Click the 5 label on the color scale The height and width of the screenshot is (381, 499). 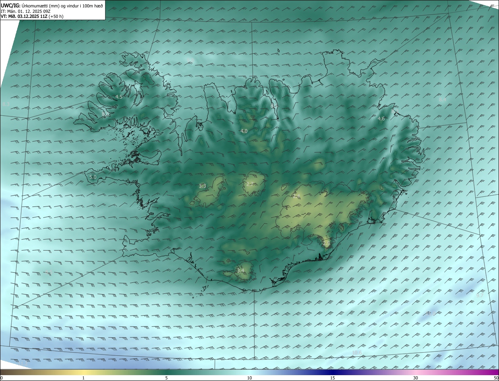(166, 378)
